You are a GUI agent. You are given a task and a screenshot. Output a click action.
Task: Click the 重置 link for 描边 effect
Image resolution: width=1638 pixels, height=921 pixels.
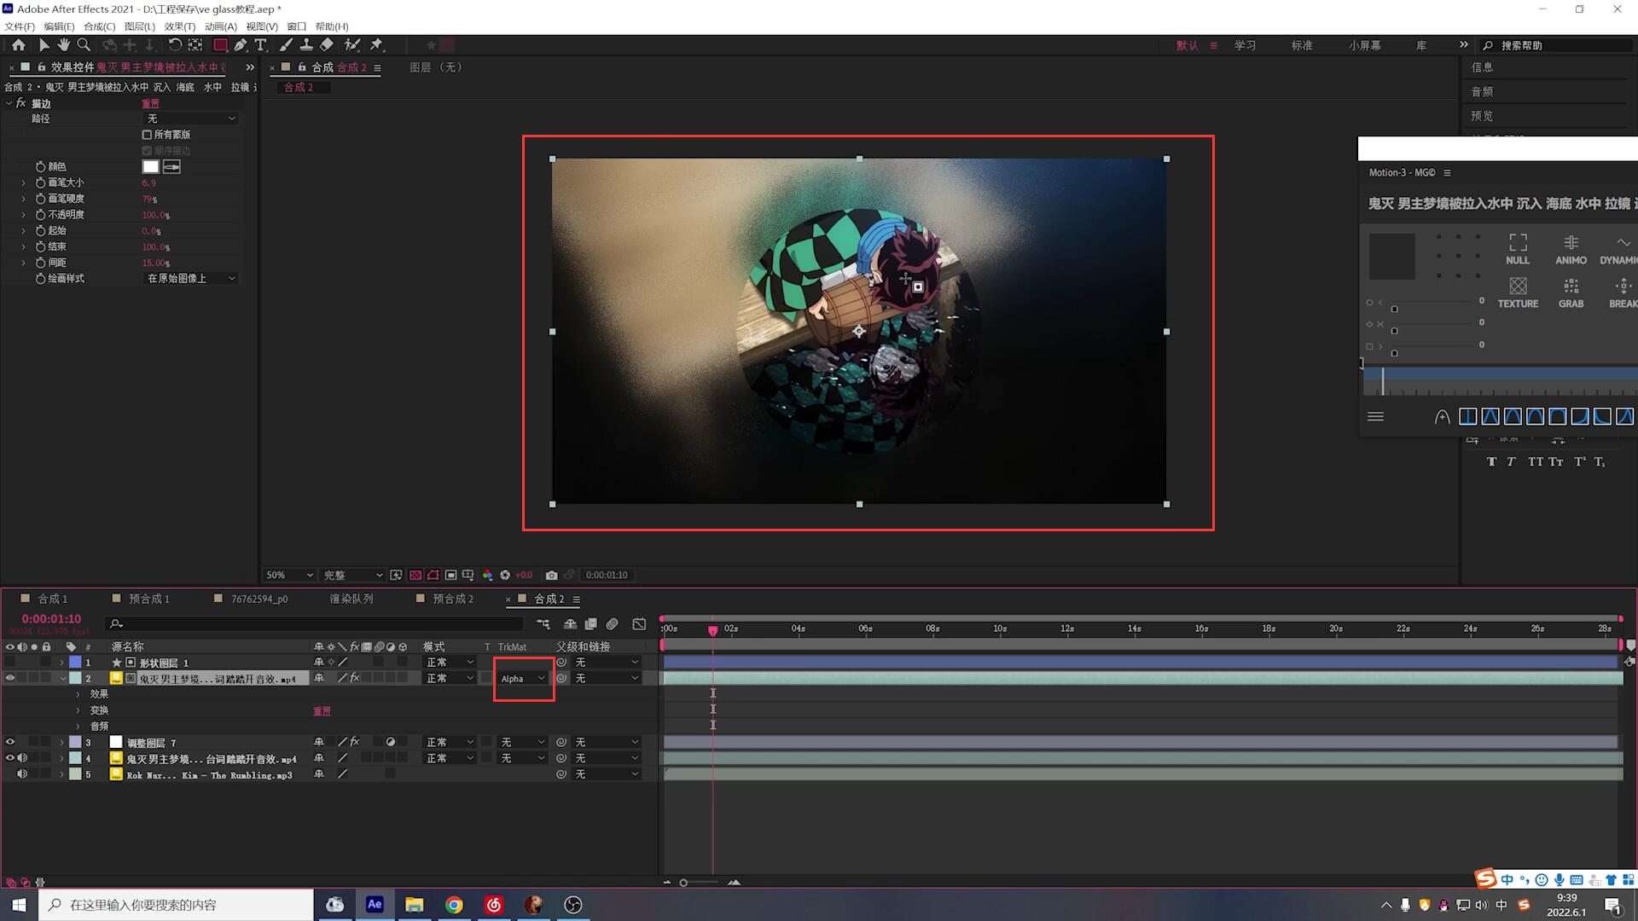pyautogui.click(x=150, y=103)
